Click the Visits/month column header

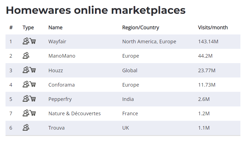coord(213,28)
